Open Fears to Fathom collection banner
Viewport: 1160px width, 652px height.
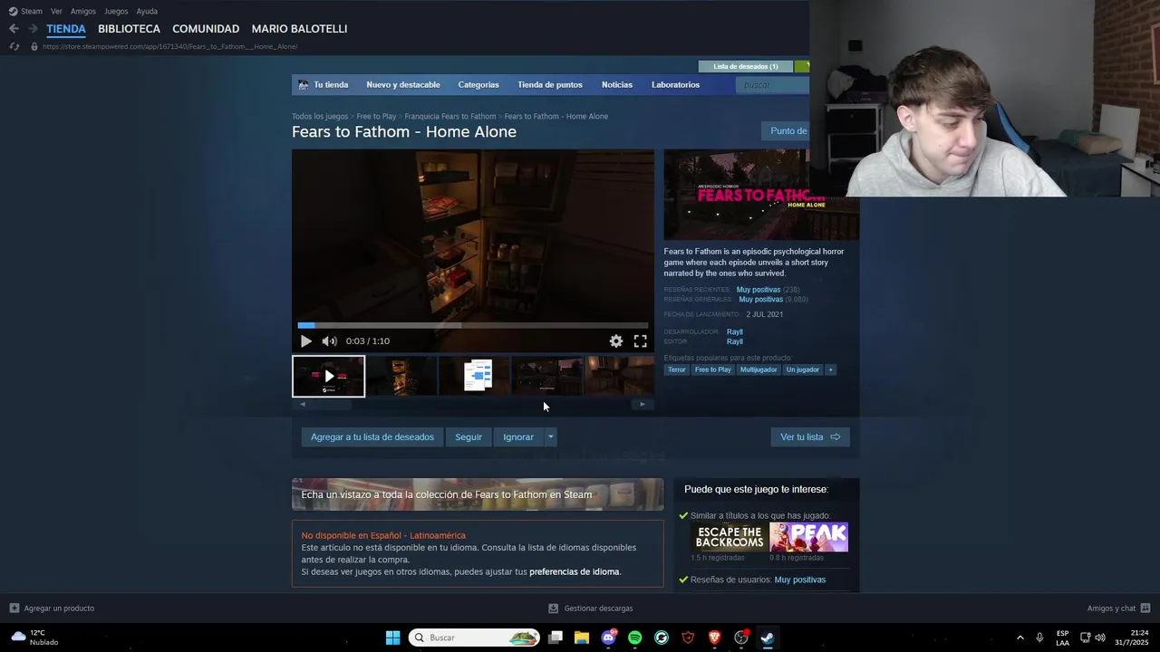tap(478, 494)
